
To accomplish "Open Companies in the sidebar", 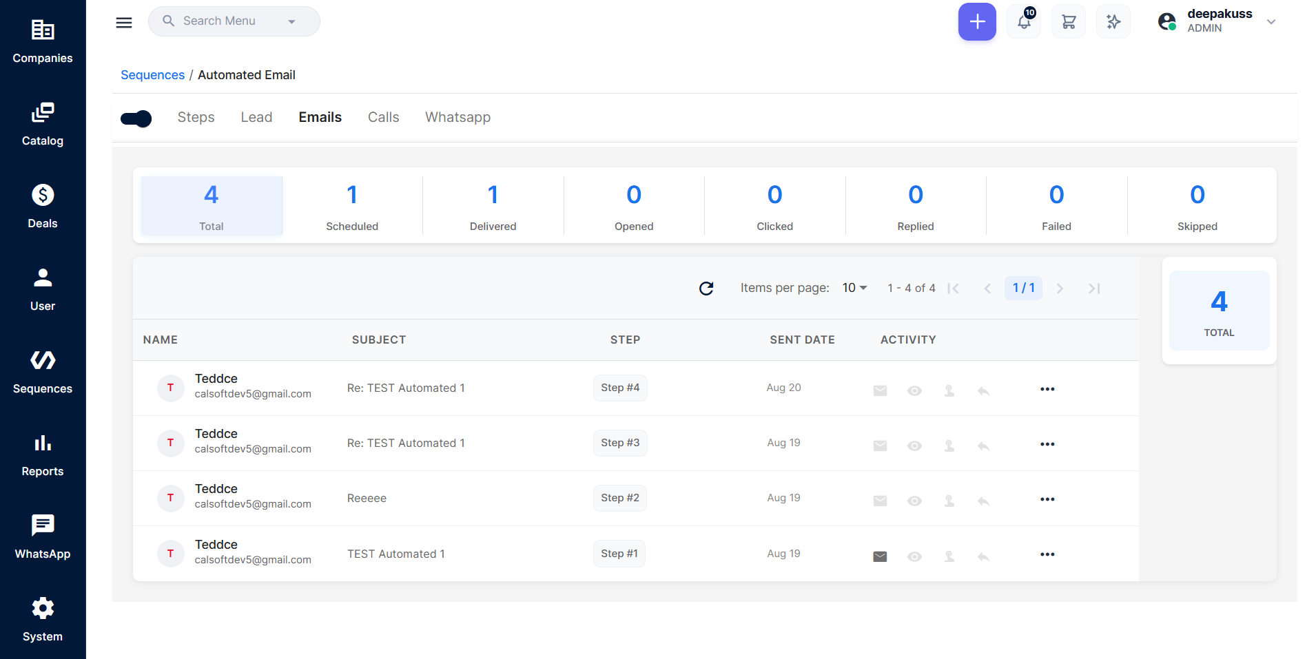I will pos(43,41).
